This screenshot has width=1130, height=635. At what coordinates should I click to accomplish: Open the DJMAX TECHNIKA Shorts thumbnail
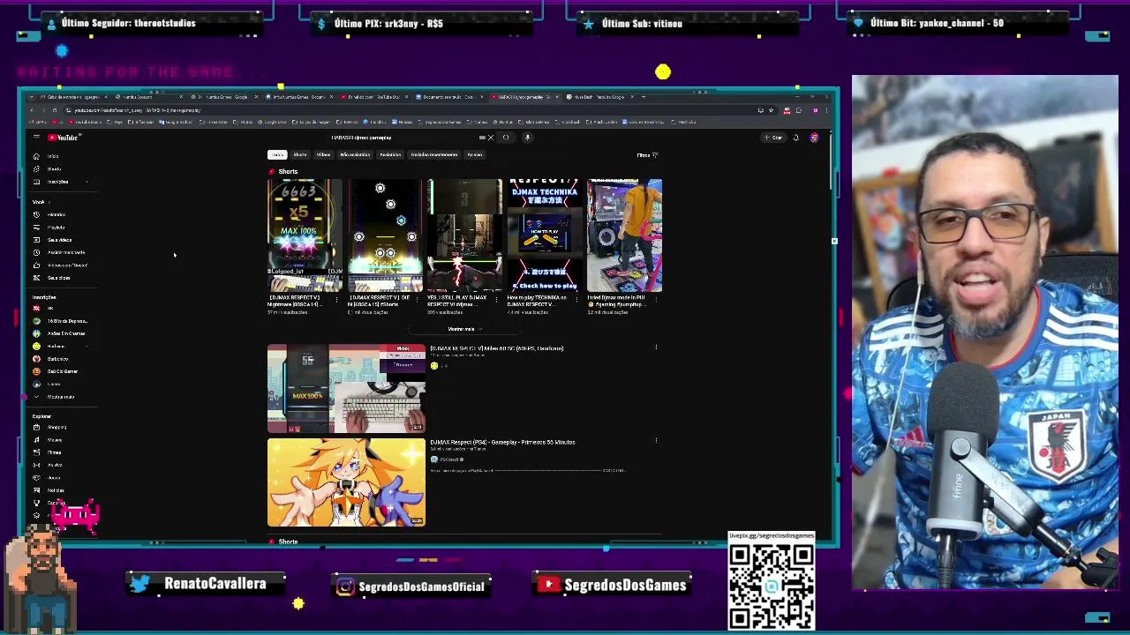pyautogui.click(x=545, y=235)
